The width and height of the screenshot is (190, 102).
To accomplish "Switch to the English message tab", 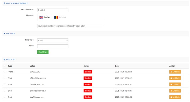I will pos(45,17).
